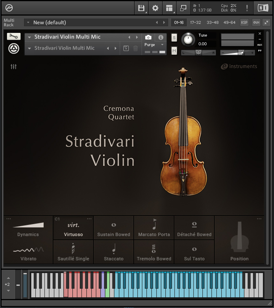Image resolution: width=274 pixels, height=308 pixels.
Task: Open the mixer faders icon
Action: [14, 67]
